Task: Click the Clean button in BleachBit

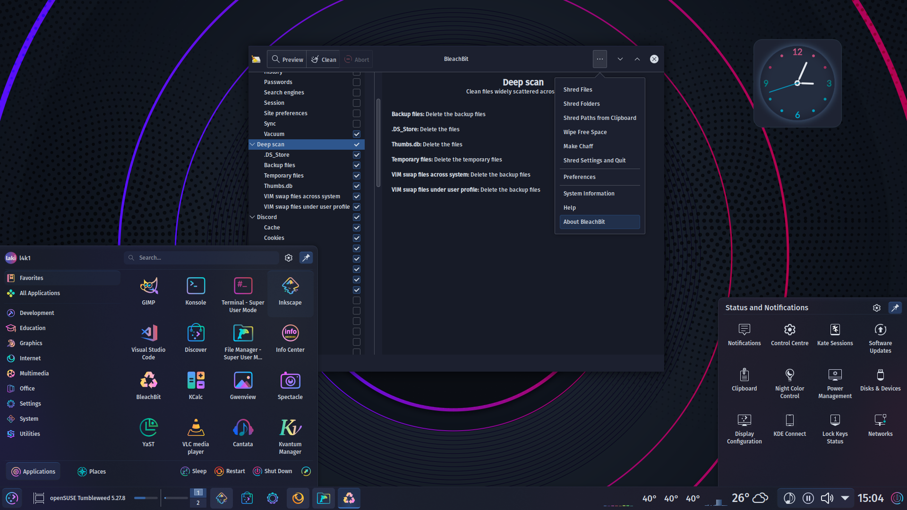Action: point(324,59)
